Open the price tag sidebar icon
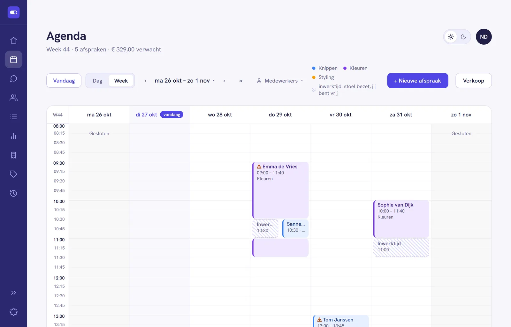 (x=13, y=174)
